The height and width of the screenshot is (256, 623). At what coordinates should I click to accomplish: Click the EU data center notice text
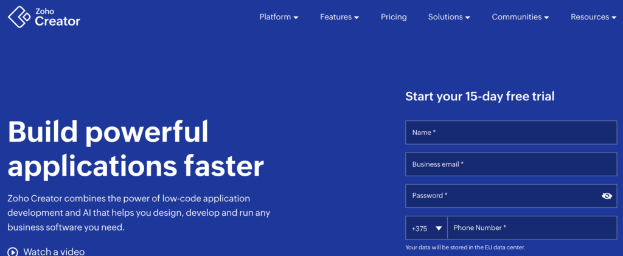click(x=465, y=247)
